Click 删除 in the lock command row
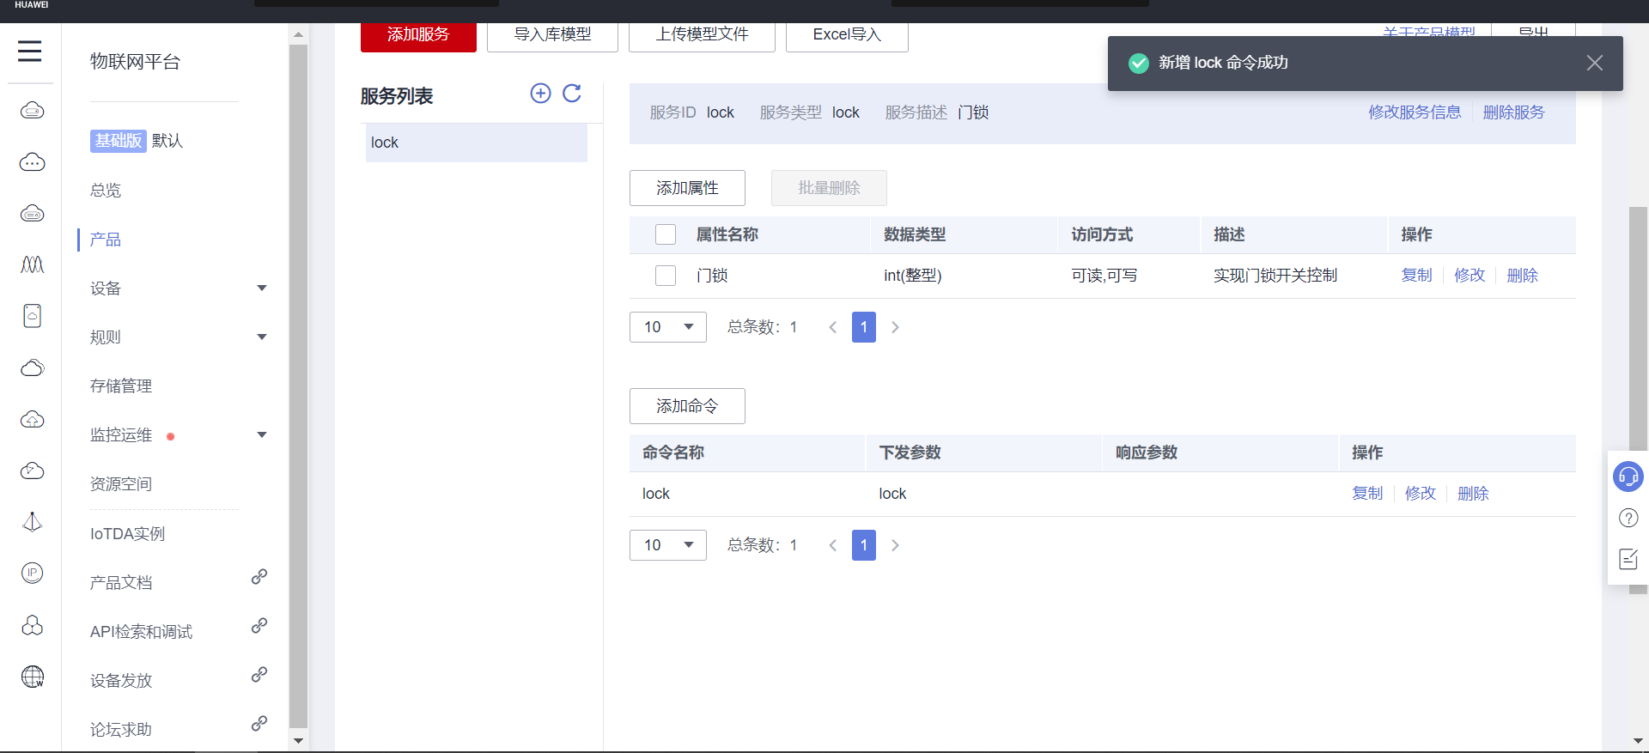Viewport: 1649px width, 753px height. 1474,494
